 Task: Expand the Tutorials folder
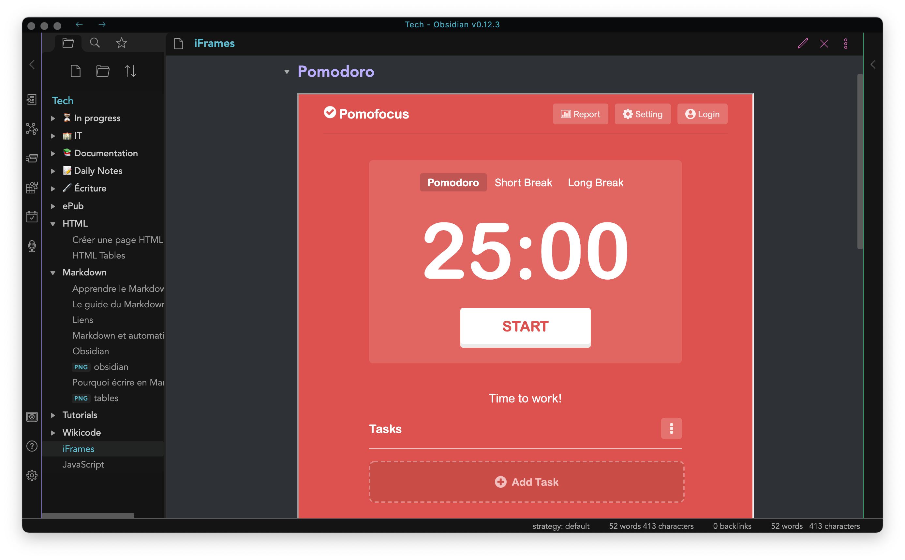pos(53,415)
